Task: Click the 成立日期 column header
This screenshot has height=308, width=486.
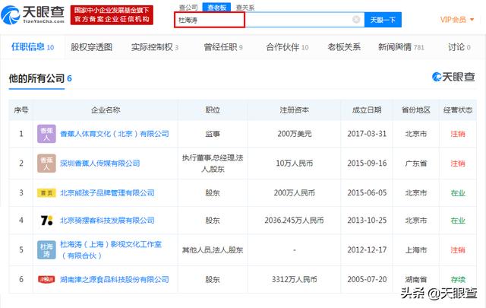Action: [367, 110]
